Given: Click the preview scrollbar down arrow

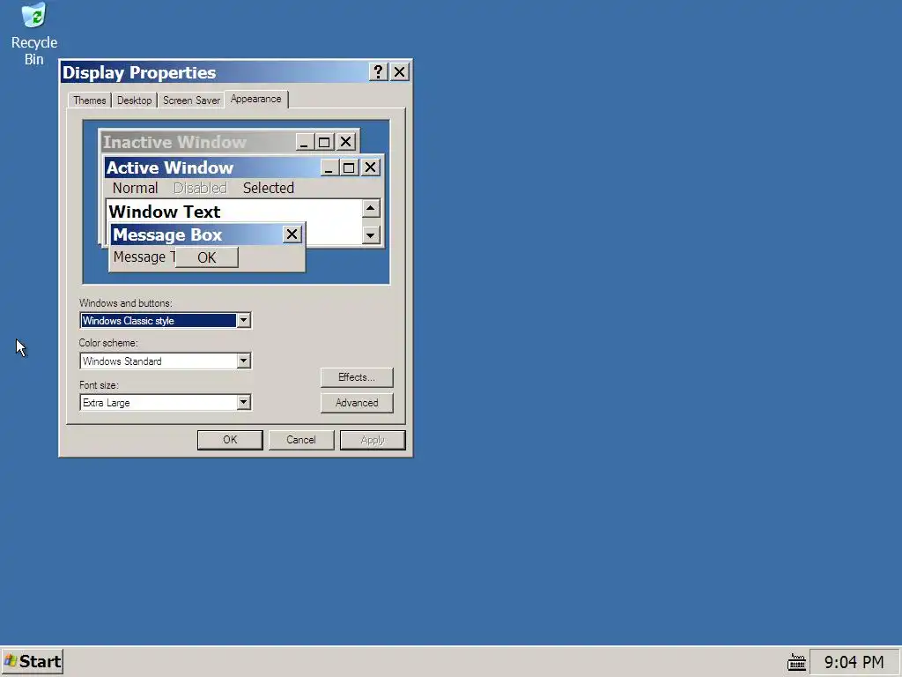Looking at the screenshot, I should pos(371,234).
